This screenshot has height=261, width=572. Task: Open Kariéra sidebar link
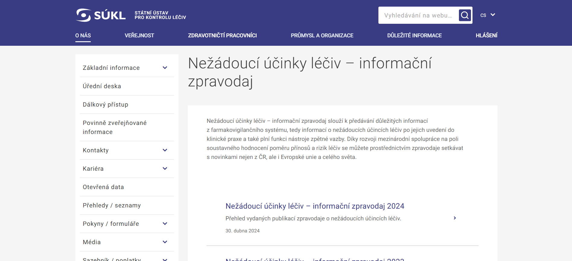(93, 169)
